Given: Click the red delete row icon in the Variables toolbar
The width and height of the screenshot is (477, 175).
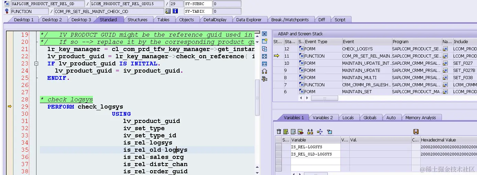Looking at the screenshot, I should tap(300, 132).
